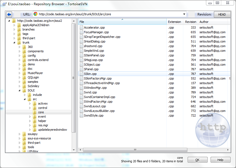Collapse the src folder node

[25, 99]
